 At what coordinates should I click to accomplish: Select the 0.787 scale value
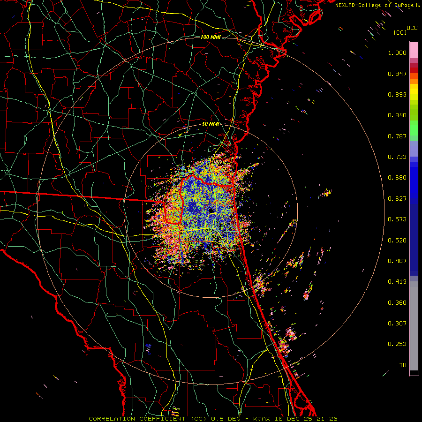[x=397, y=136]
